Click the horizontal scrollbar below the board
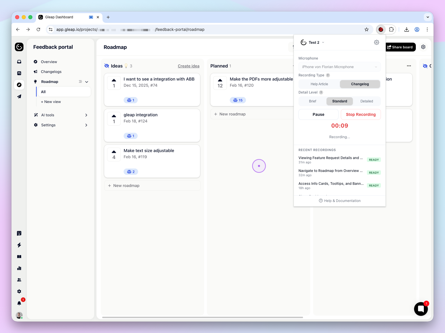Screen dimensions: 445x333 point(203,317)
